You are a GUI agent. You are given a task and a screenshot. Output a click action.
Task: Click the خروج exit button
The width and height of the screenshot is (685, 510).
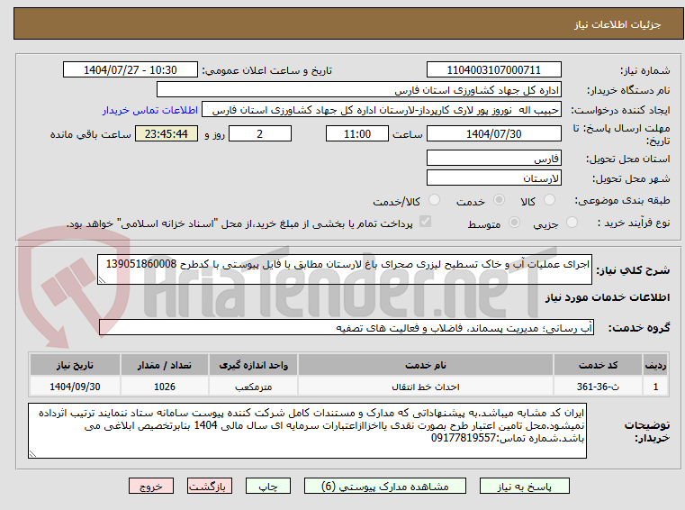(151, 487)
